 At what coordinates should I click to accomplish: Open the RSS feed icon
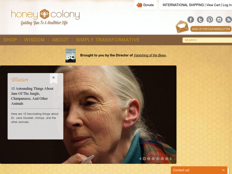[229, 20]
